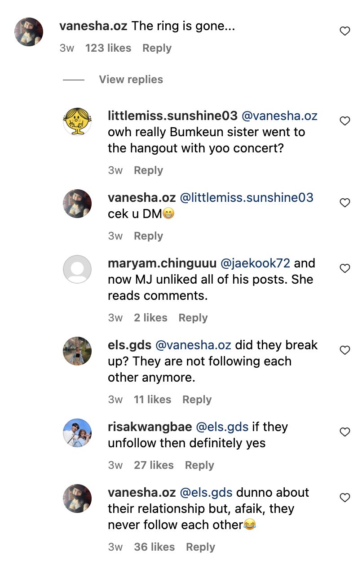View the 27 likes on risakwangbae's reply

(154, 465)
